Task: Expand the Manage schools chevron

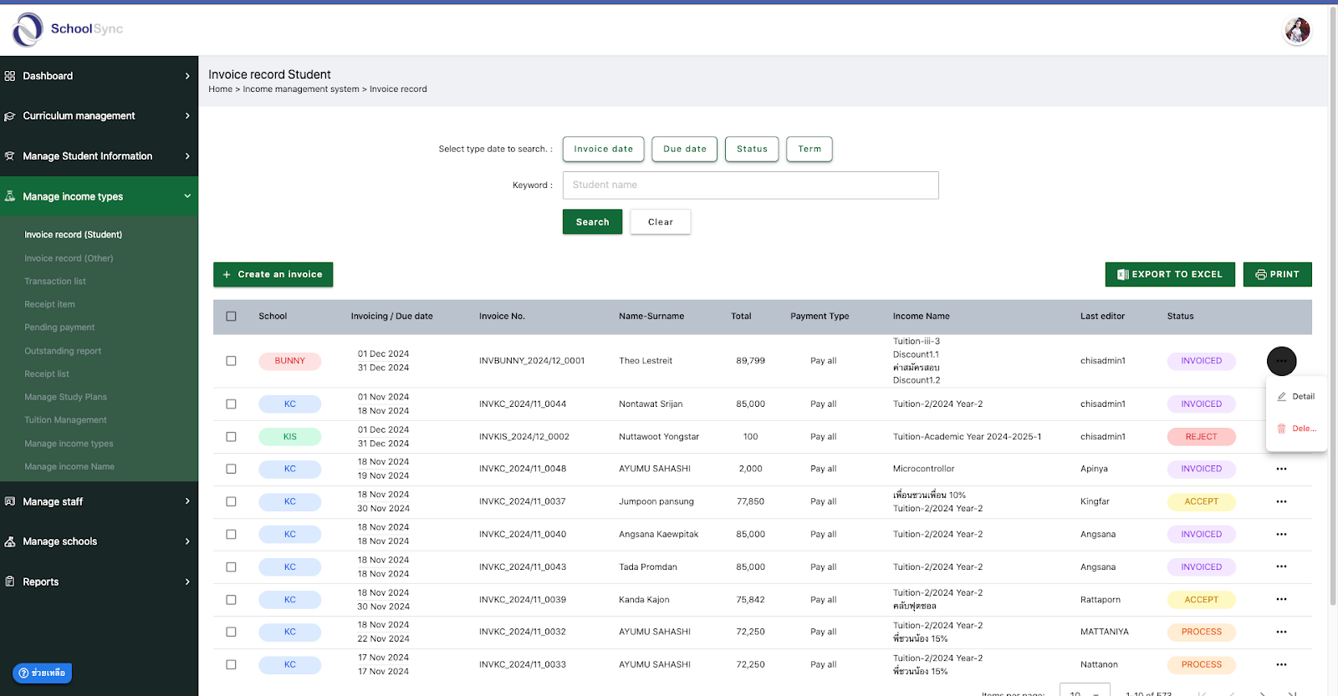Action: [x=187, y=541]
